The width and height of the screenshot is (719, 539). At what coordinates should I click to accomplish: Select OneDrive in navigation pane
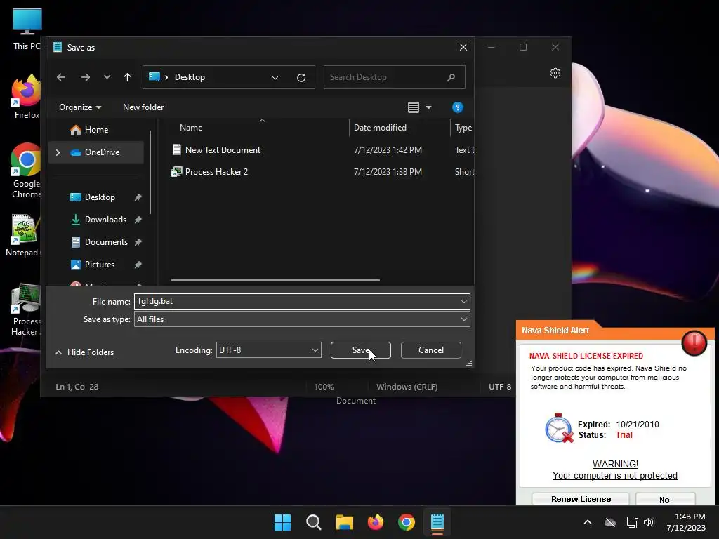coord(102,152)
